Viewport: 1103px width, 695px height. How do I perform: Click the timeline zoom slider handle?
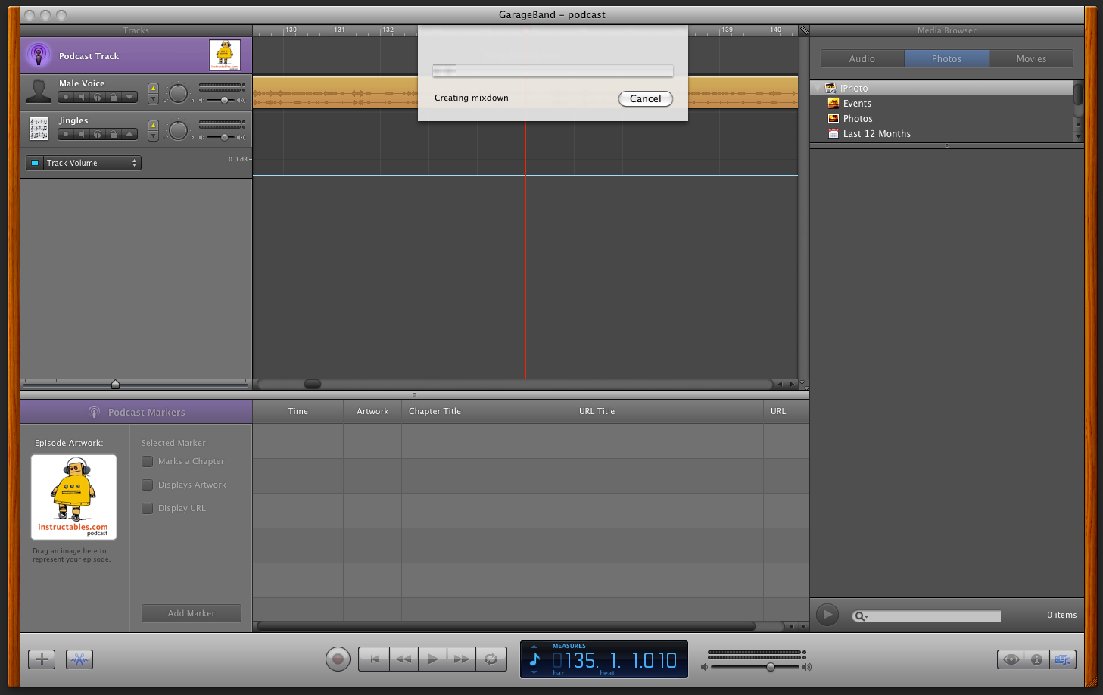point(115,384)
